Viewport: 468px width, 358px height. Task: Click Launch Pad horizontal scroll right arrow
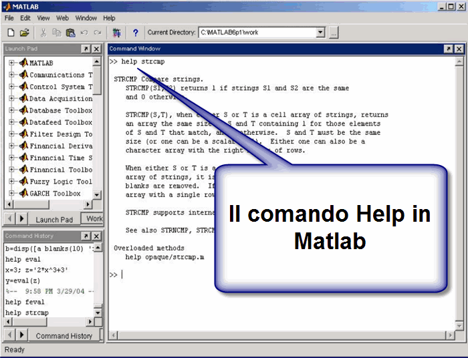click(x=88, y=204)
